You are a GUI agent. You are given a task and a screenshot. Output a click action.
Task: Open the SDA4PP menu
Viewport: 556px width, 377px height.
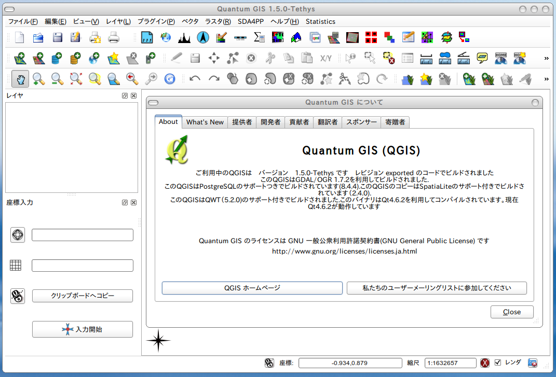pyautogui.click(x=251, y=22)
